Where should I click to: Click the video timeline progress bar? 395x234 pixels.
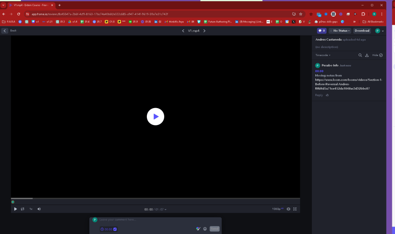pos(155,198)
